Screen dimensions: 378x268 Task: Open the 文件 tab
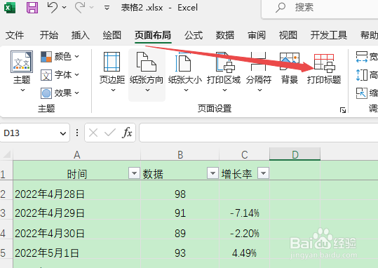15,35
